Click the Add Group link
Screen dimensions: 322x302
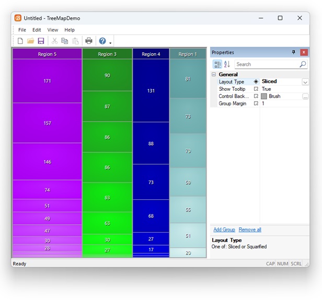pos(224,229)
